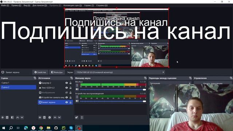The height and width of the screenshot is (131, 233).
Task: Open the Экран monitor dropdown
Action: coord(120,72)
